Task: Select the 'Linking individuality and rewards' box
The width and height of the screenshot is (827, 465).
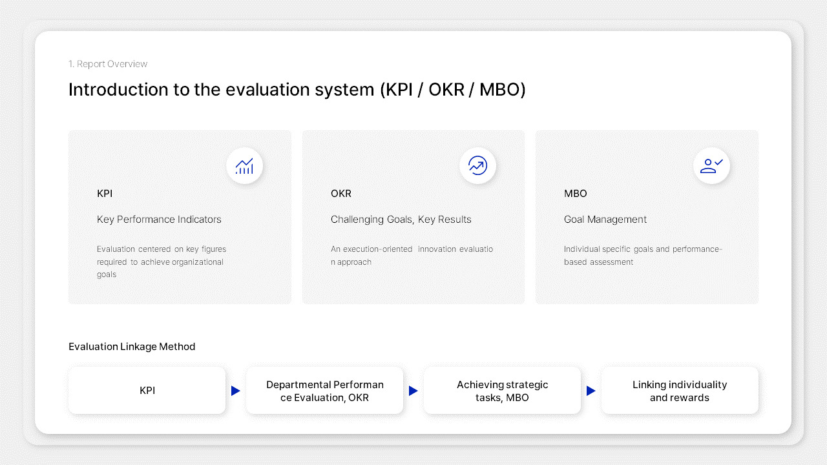Action: (x=680, y=390)
